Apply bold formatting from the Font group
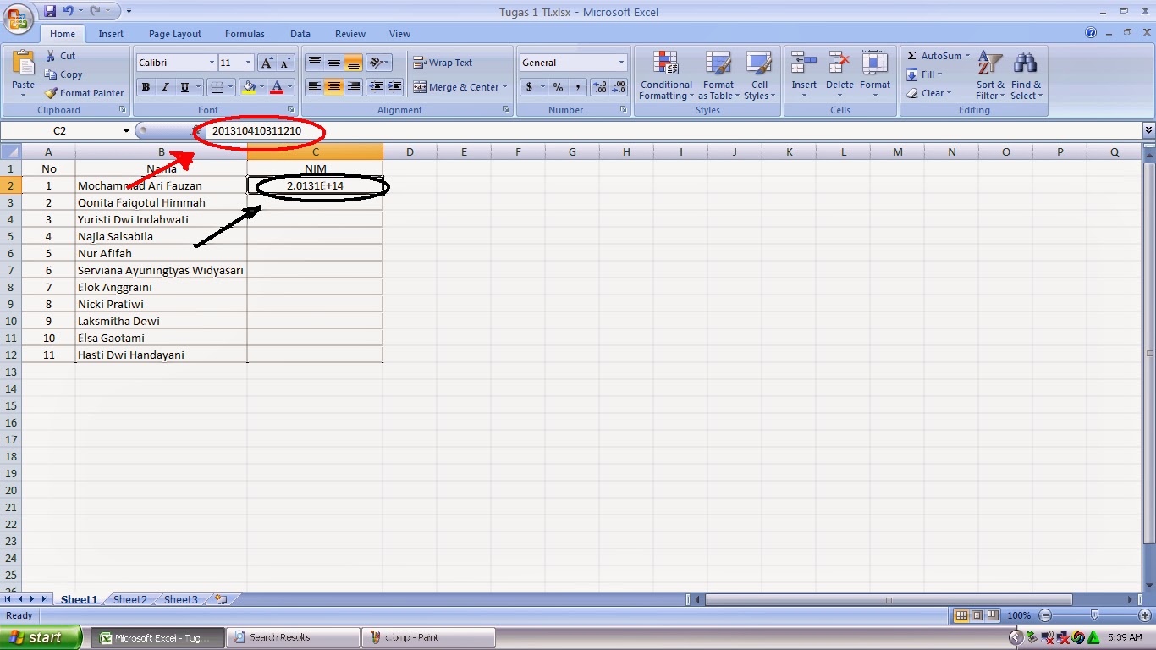This screenshot has height=650, width=1156. click(x=145, y=87)
